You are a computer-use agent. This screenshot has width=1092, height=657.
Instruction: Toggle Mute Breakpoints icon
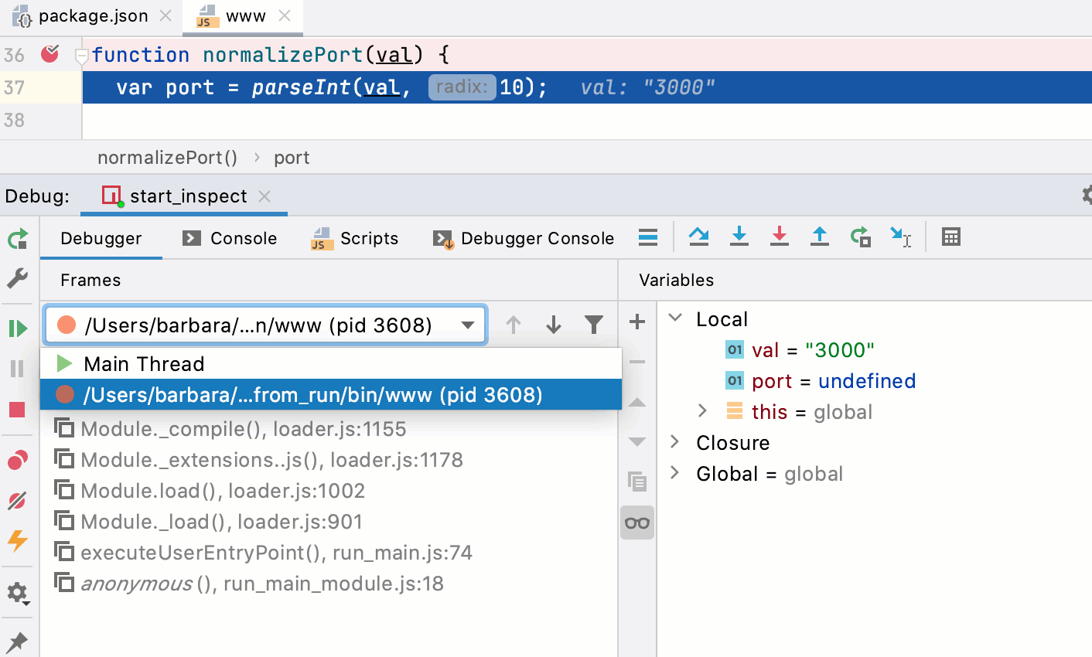click(18, 500)
